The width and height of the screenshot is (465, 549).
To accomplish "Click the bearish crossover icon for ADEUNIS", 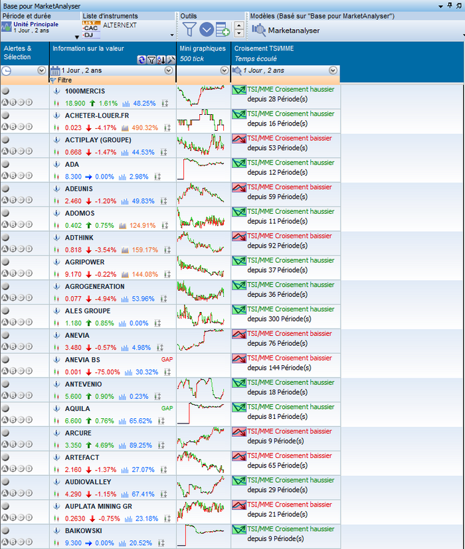I will [x=239, y=188].
